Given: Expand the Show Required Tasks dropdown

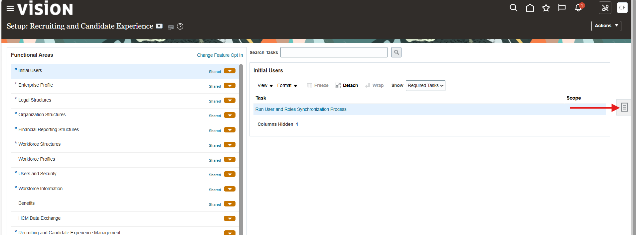Looking at the screenshot, I should coord(425,86).
